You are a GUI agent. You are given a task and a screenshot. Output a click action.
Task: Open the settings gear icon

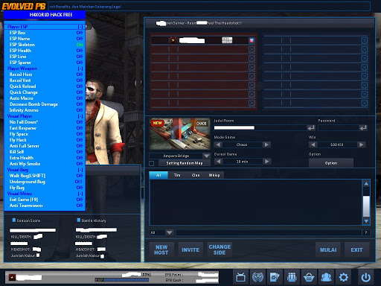click(343, 277)
